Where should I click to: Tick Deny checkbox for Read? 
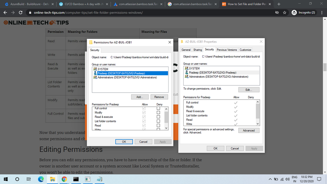(x=158, y=125)
